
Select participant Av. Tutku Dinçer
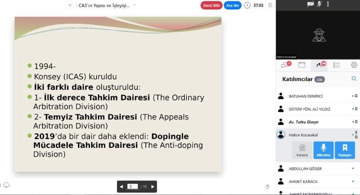[318, 122]
